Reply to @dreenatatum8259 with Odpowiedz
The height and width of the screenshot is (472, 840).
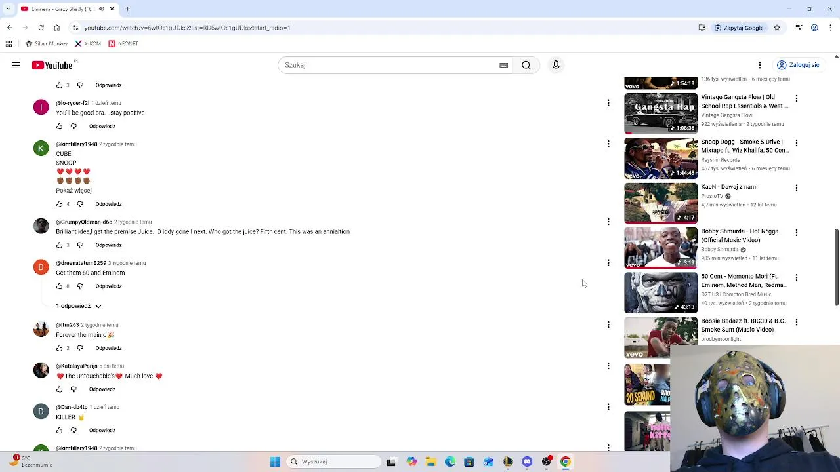coord(108,286)
